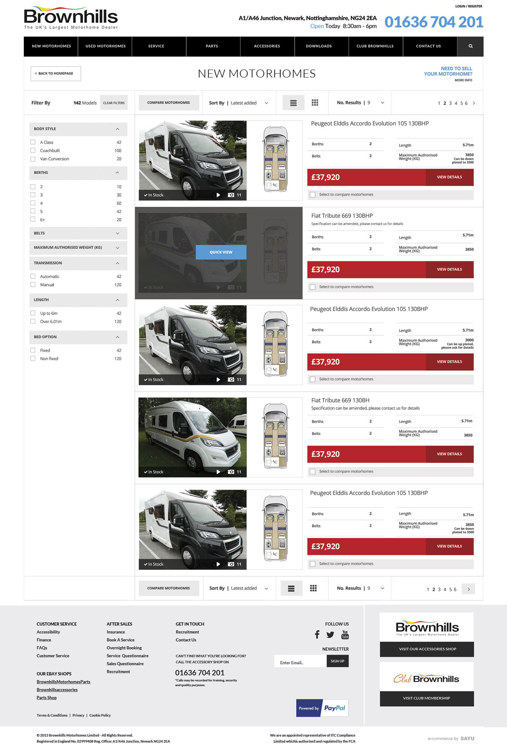The image size is (507, 750).
Task: Click the newsletter Enter Email field
Action: [300, 662]
